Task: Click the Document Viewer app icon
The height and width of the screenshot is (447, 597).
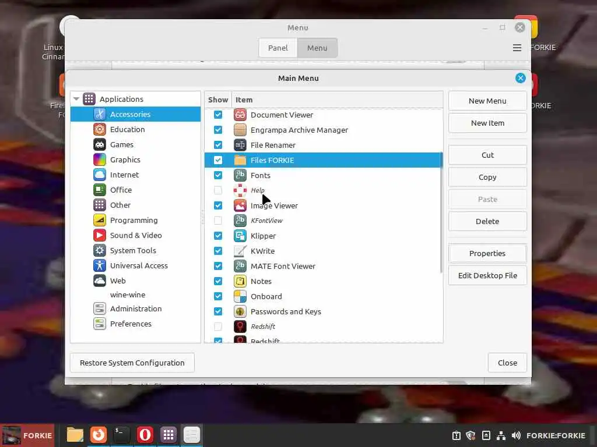Action: pos(240,115)
